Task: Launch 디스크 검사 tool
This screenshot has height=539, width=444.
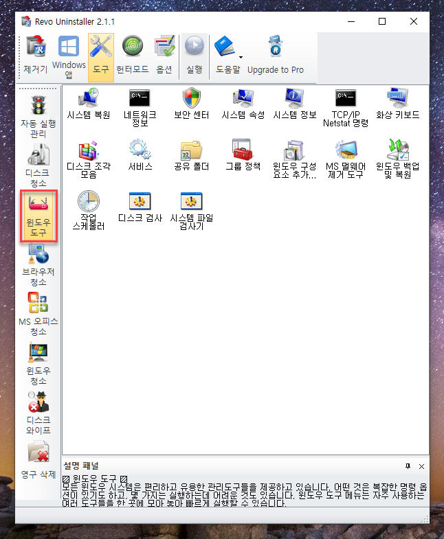Action: (140, 206)
